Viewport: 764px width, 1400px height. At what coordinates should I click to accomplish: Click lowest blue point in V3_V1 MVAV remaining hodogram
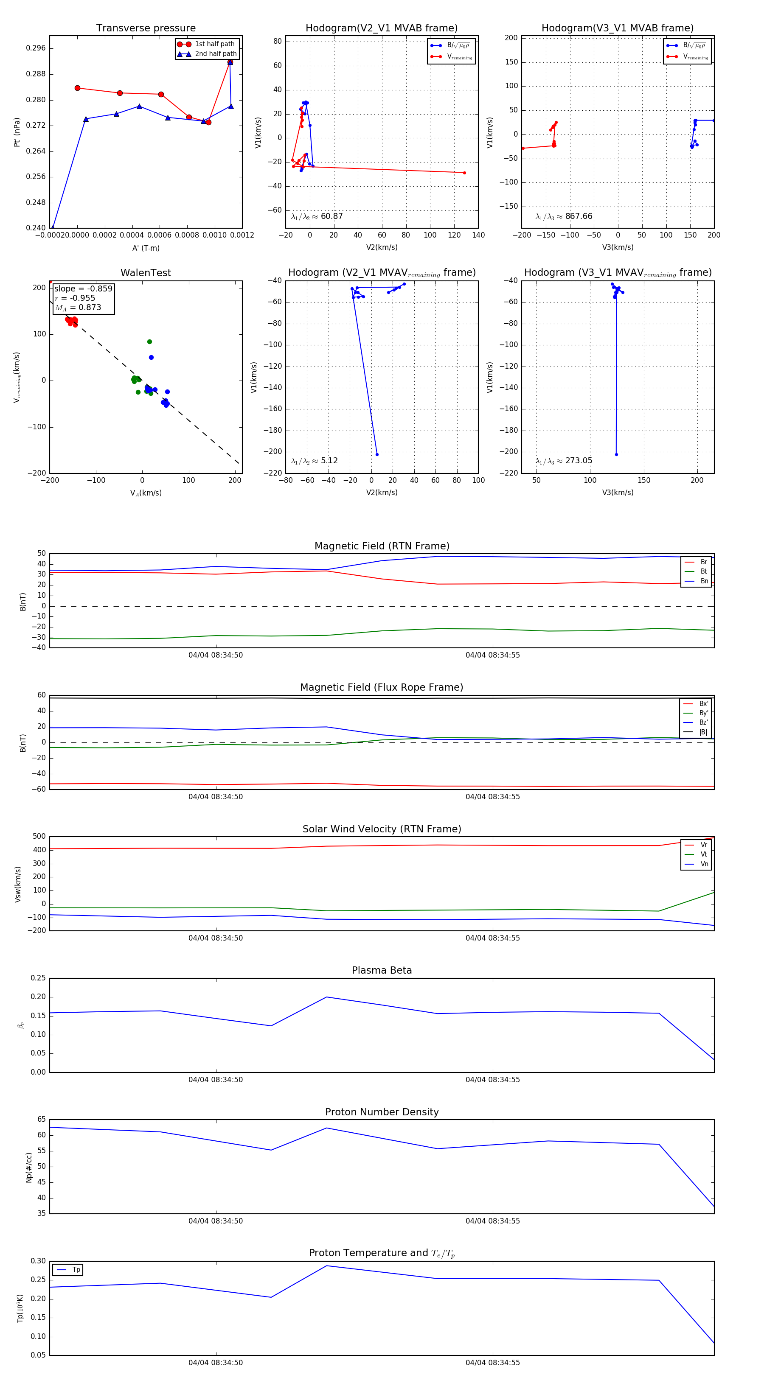tap(616, 454)
